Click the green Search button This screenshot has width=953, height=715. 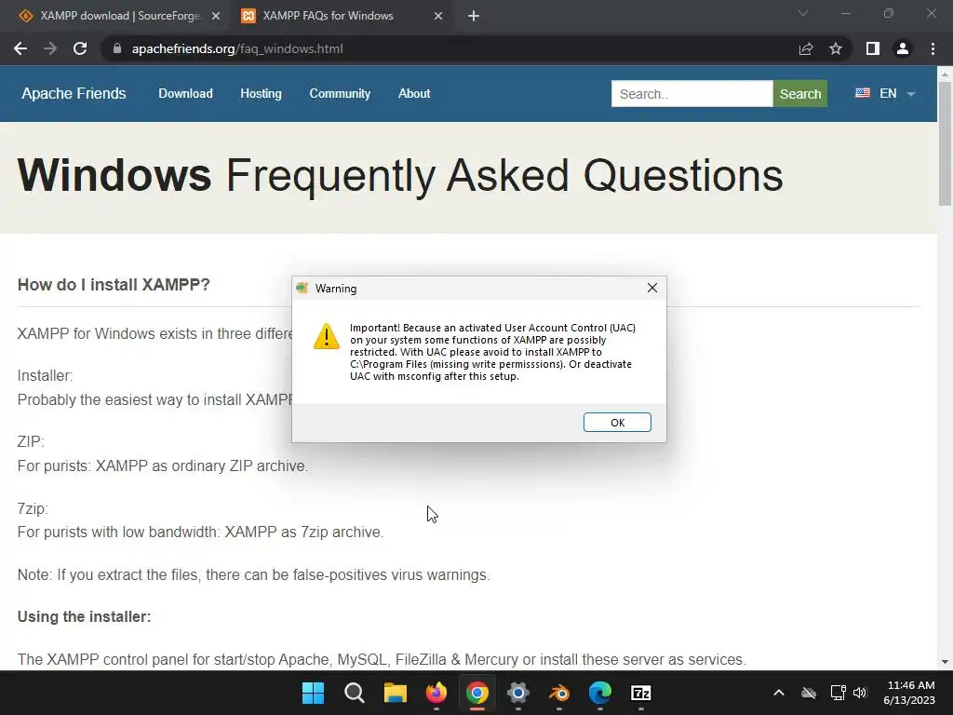799,94
